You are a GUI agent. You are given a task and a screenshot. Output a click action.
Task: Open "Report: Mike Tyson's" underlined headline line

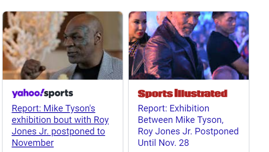coord(53,108)
